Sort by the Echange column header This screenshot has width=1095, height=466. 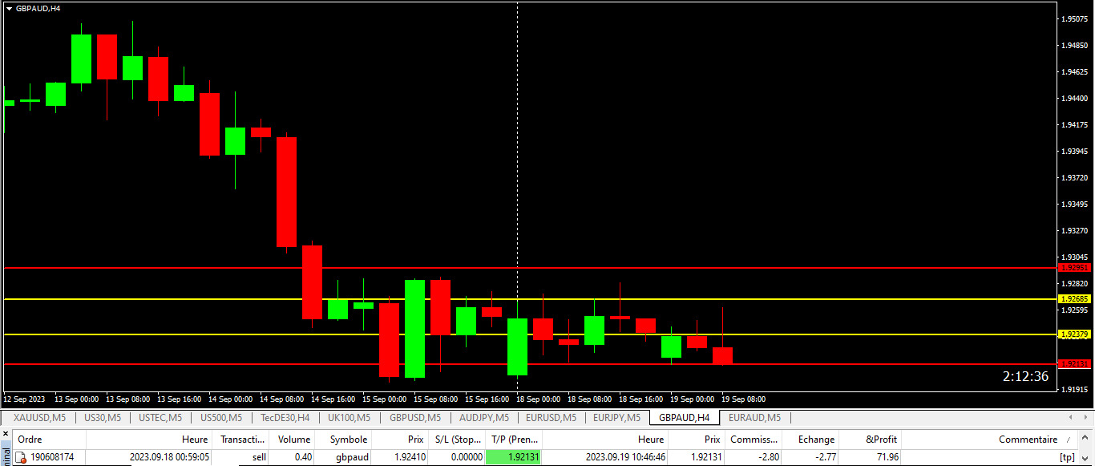(x=811, y=439)
